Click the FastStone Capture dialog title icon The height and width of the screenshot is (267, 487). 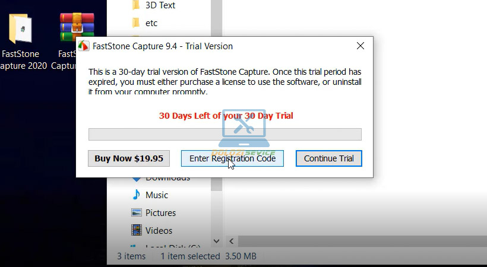click(x=84, y=46)
